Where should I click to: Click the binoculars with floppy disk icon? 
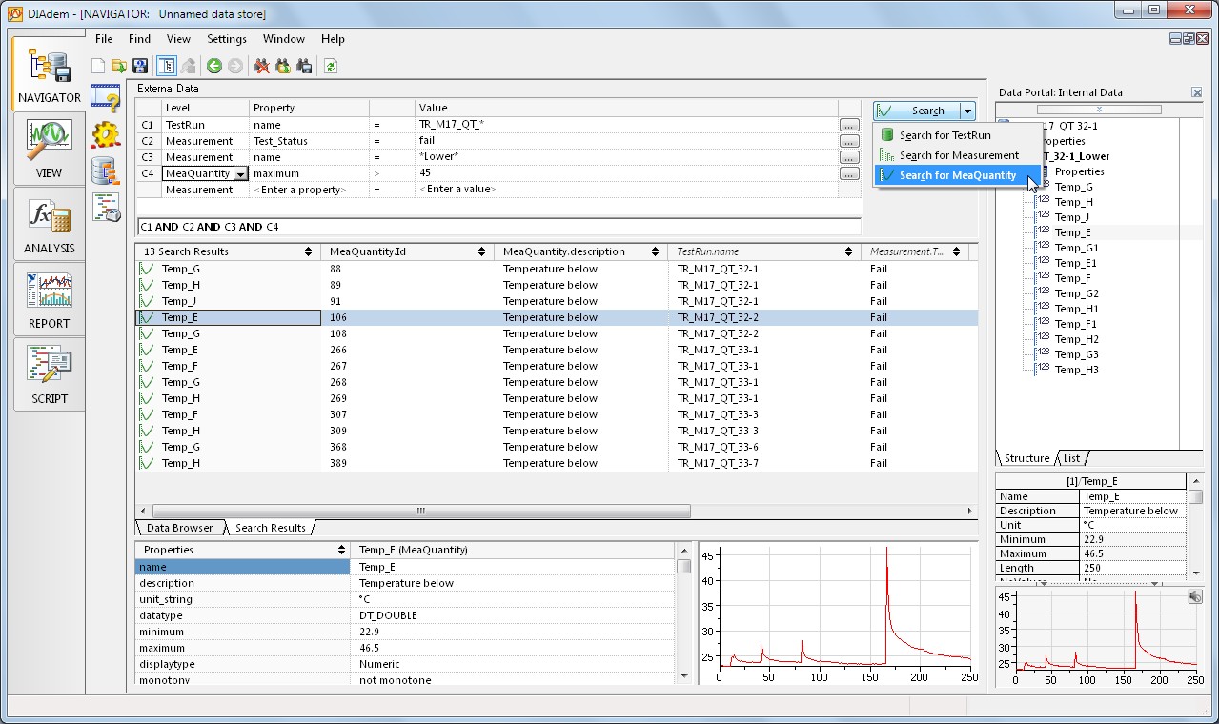[304, 66]
